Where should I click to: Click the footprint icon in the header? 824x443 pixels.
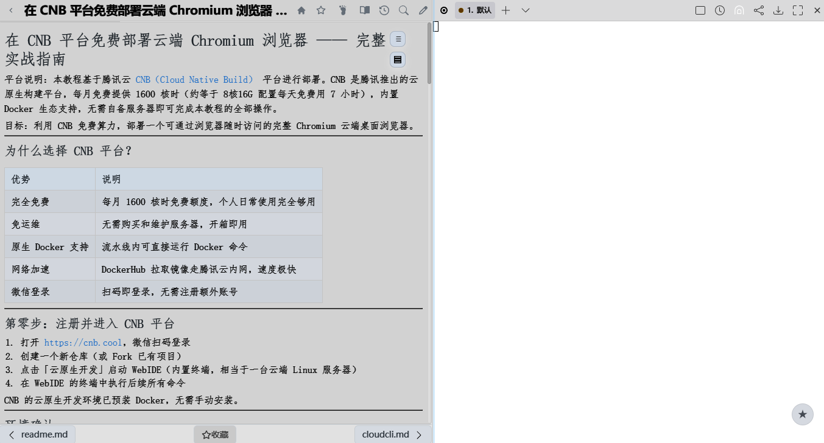(x=342, y=10)
